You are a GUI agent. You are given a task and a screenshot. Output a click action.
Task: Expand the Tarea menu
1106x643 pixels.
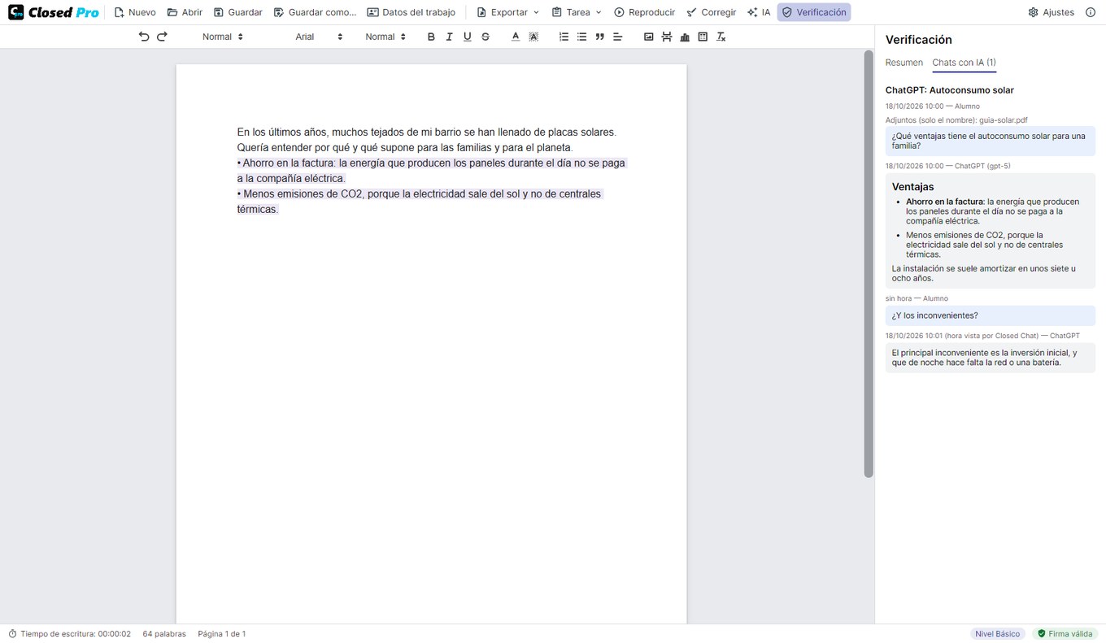577,12
